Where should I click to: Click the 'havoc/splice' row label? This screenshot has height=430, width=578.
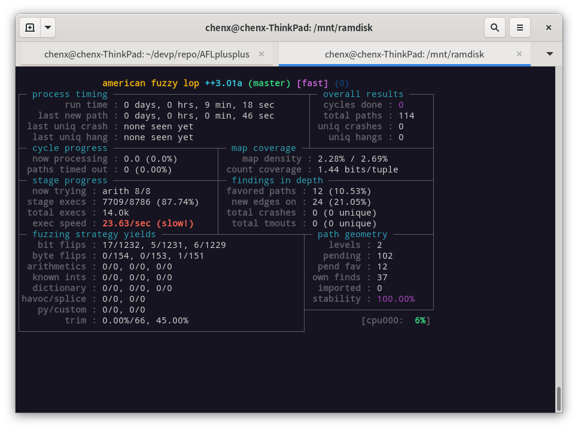coord(54,299)
